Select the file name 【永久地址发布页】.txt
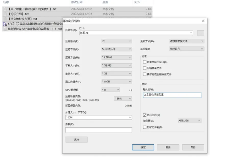 (22, 19)
